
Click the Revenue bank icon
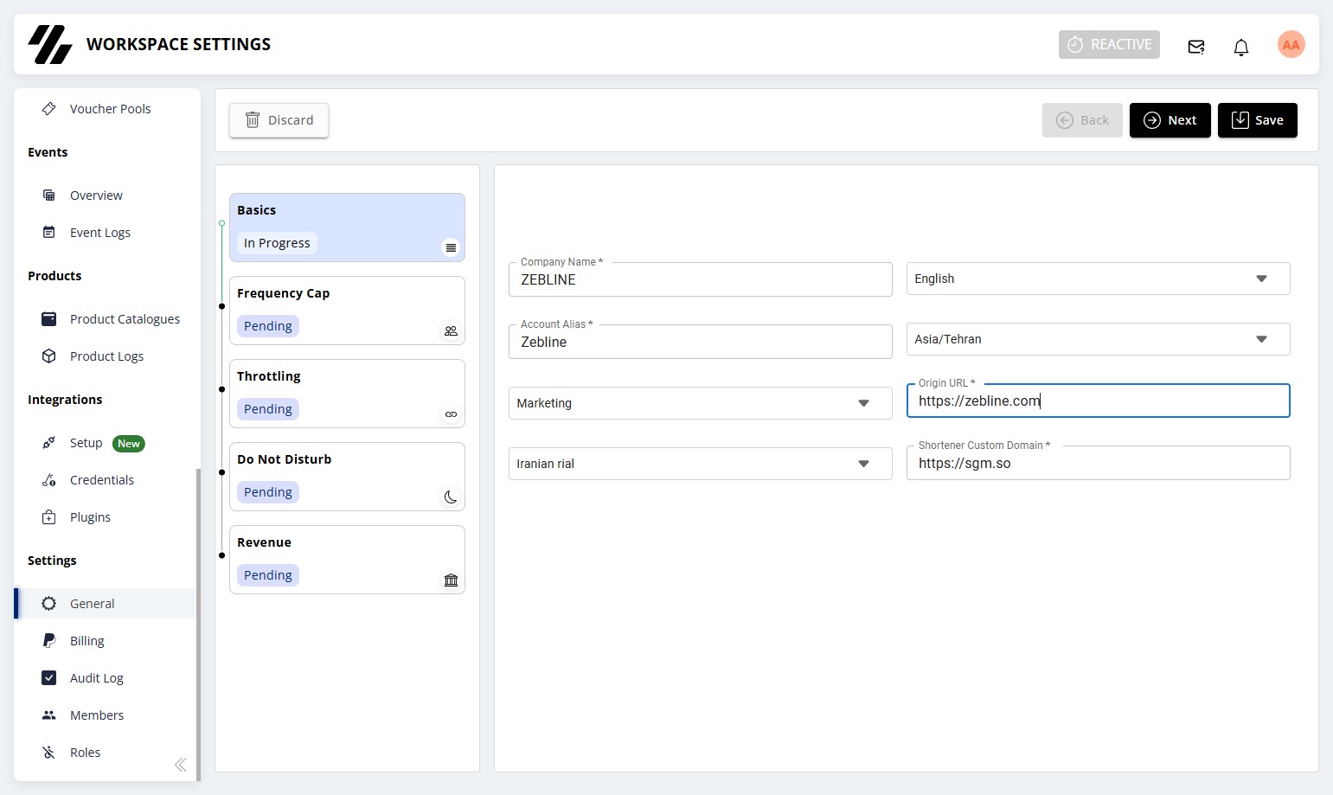tap(451, 580)
